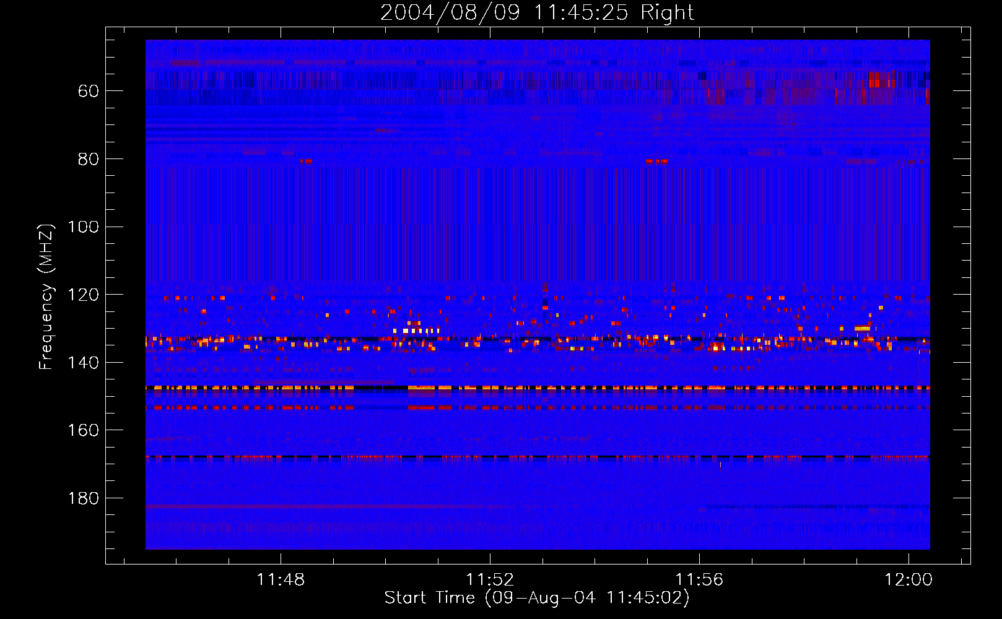Click the 60 MHz frequency tick label

tap(89, 91)
